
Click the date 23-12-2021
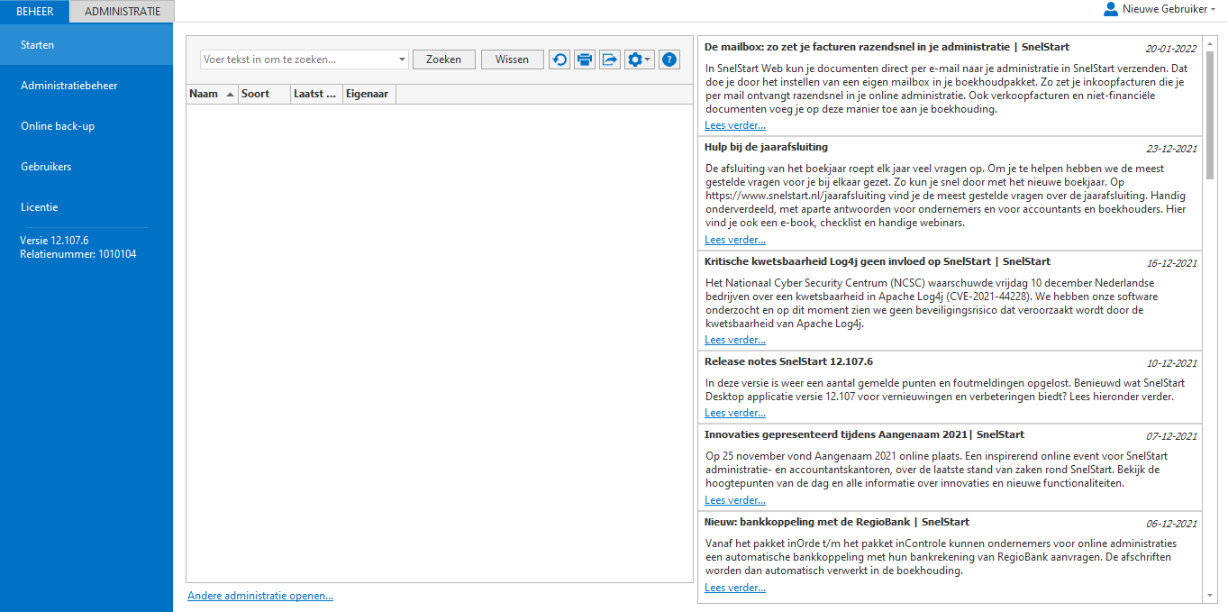click(1171, 149)
